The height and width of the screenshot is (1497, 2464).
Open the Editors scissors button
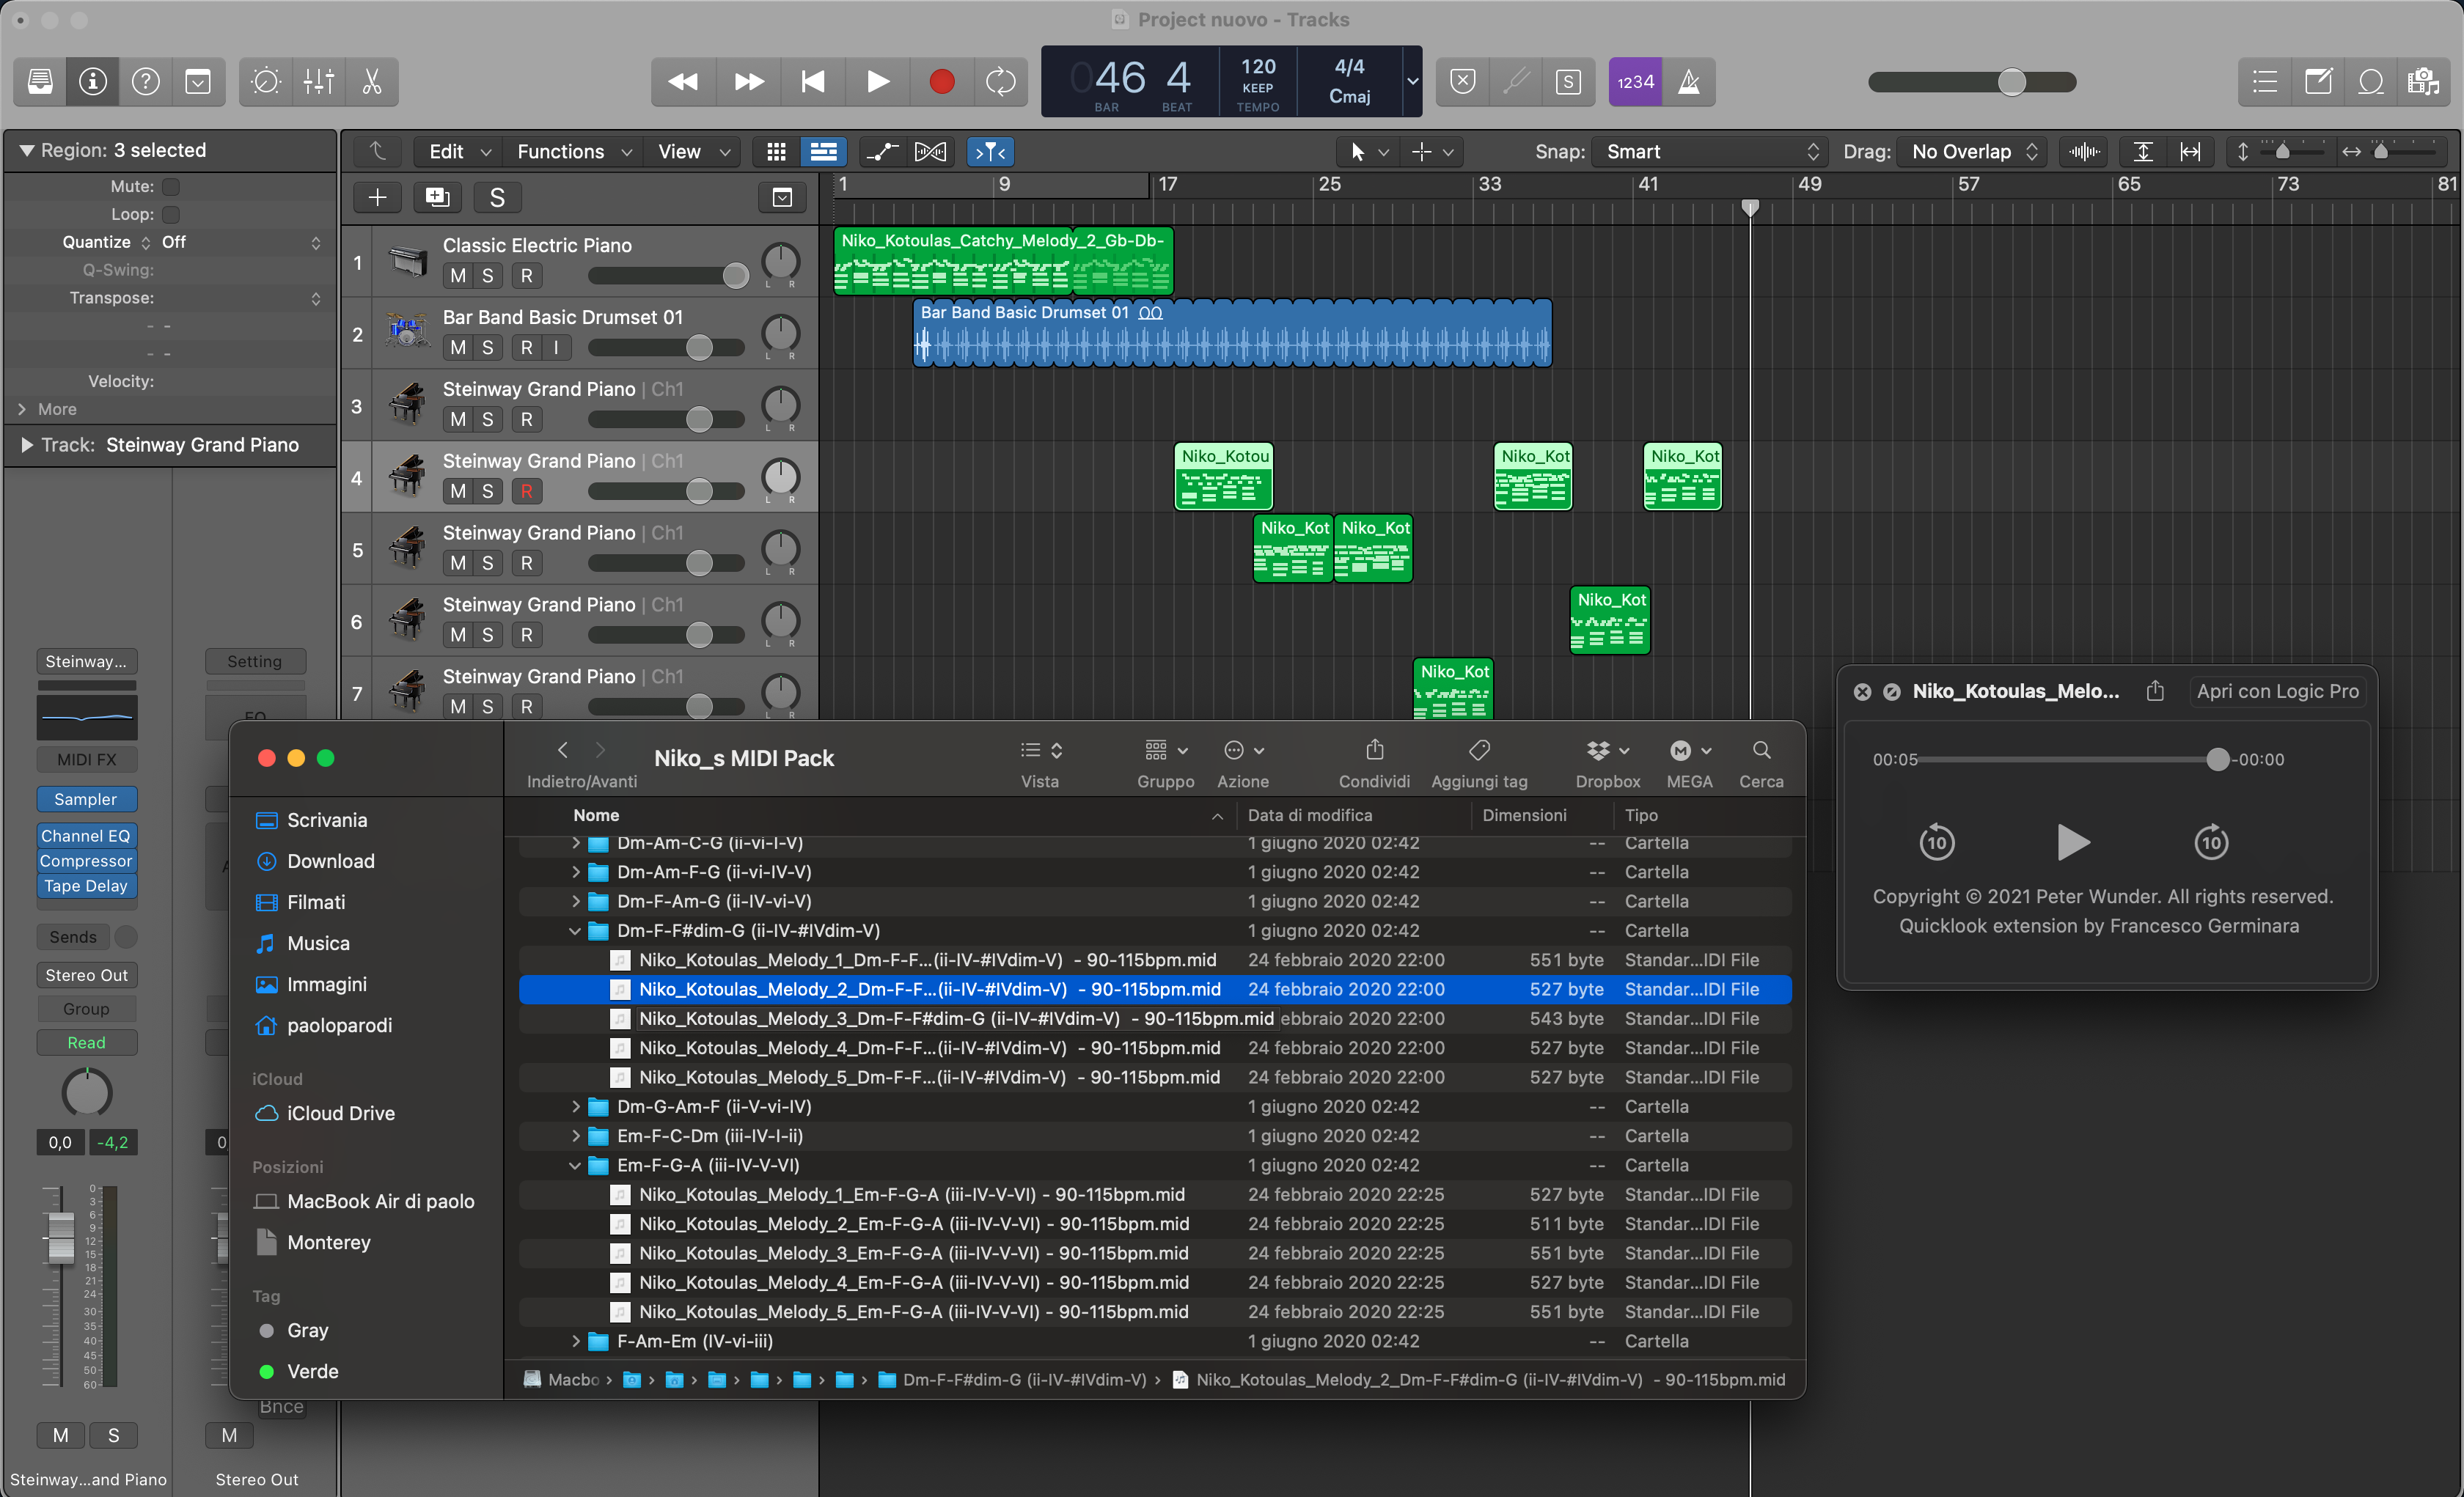point(372,81)
